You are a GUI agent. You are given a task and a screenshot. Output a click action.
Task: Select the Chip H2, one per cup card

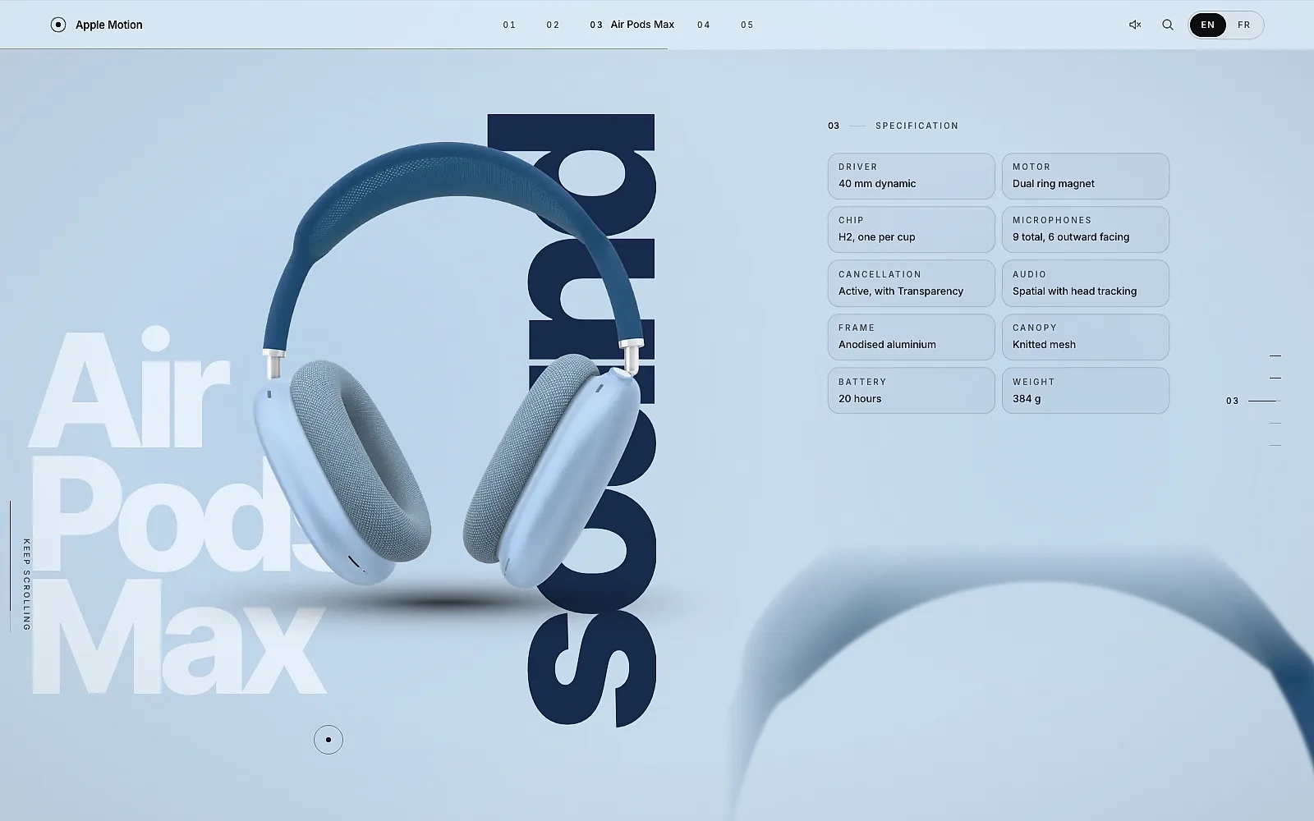pos(912,229)
